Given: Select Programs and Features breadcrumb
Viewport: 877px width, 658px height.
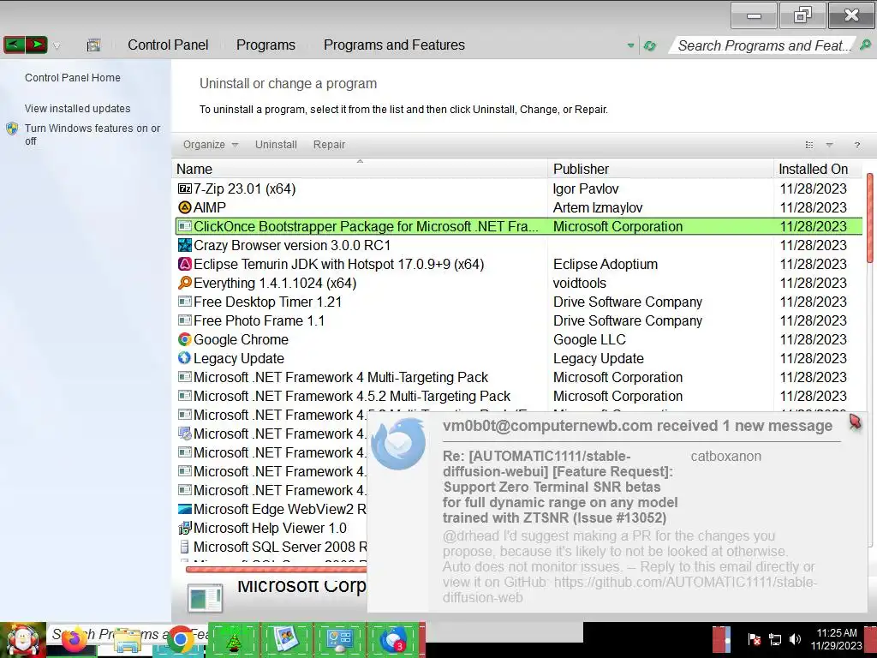Looking at the screenshot, I should click(x=394, y=45).
